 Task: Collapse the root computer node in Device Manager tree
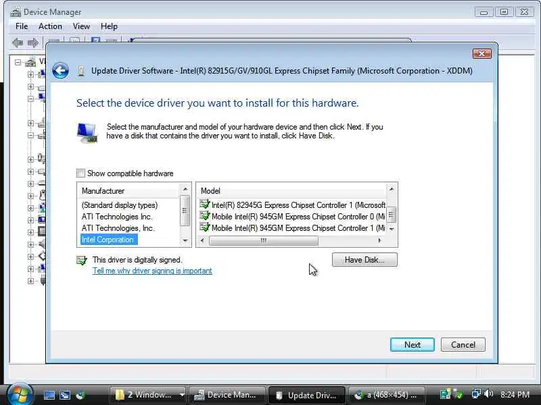pyautogui.click(x=18, y=62)
